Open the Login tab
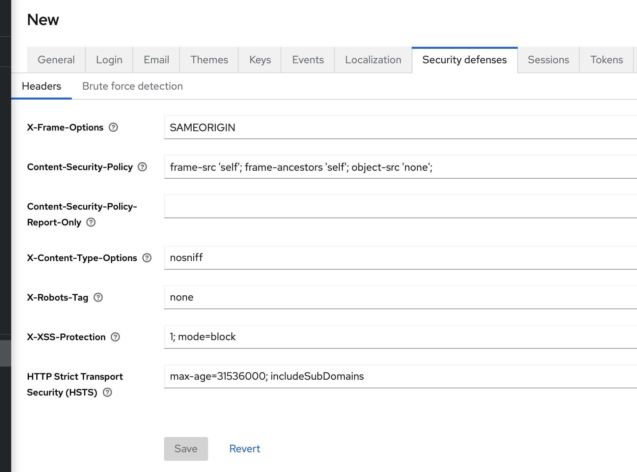 pyautogui.click(x=109, y=60)
